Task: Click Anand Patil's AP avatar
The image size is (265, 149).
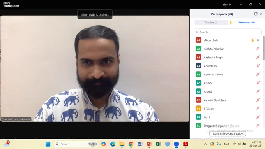Action: coord(198,66)
